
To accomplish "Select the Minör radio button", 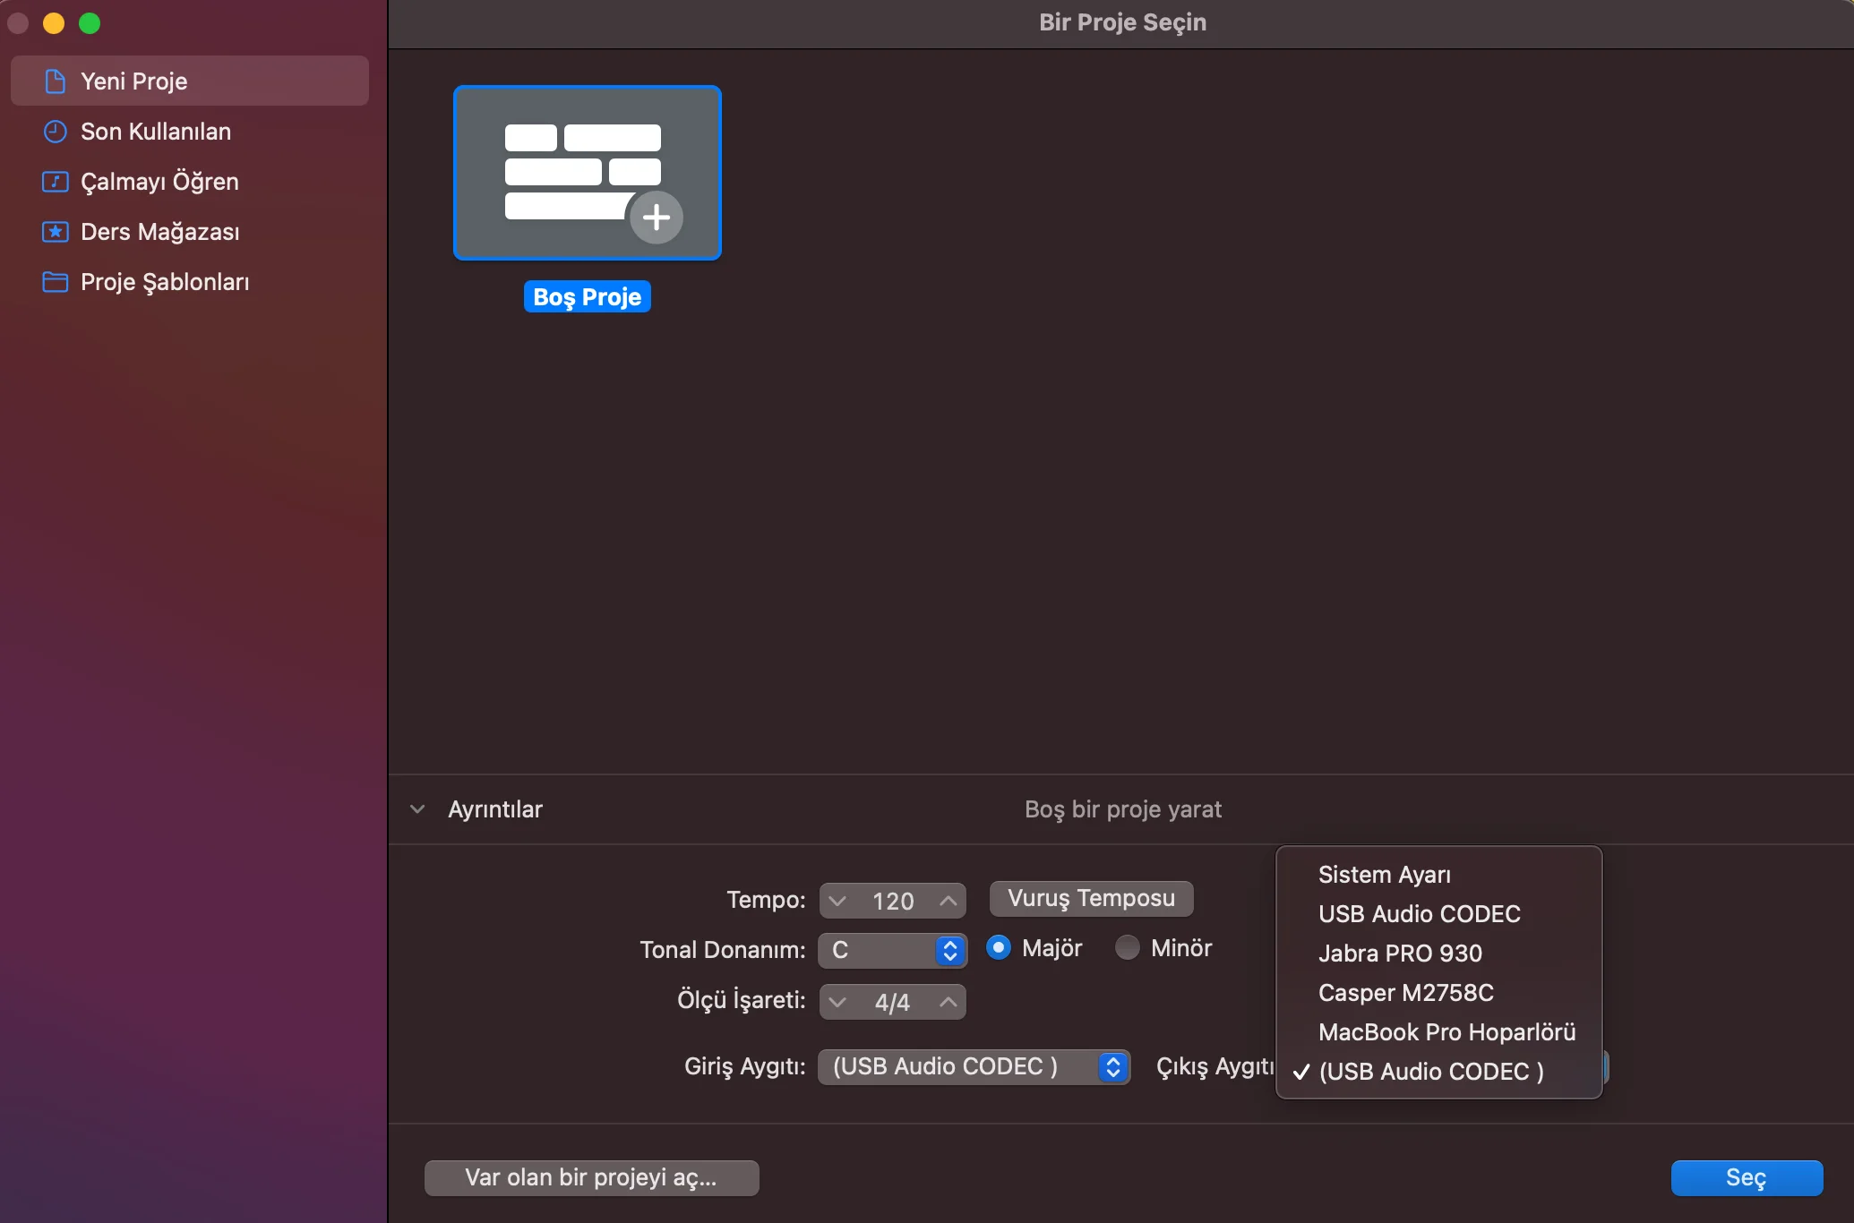I will (1128, 947).
